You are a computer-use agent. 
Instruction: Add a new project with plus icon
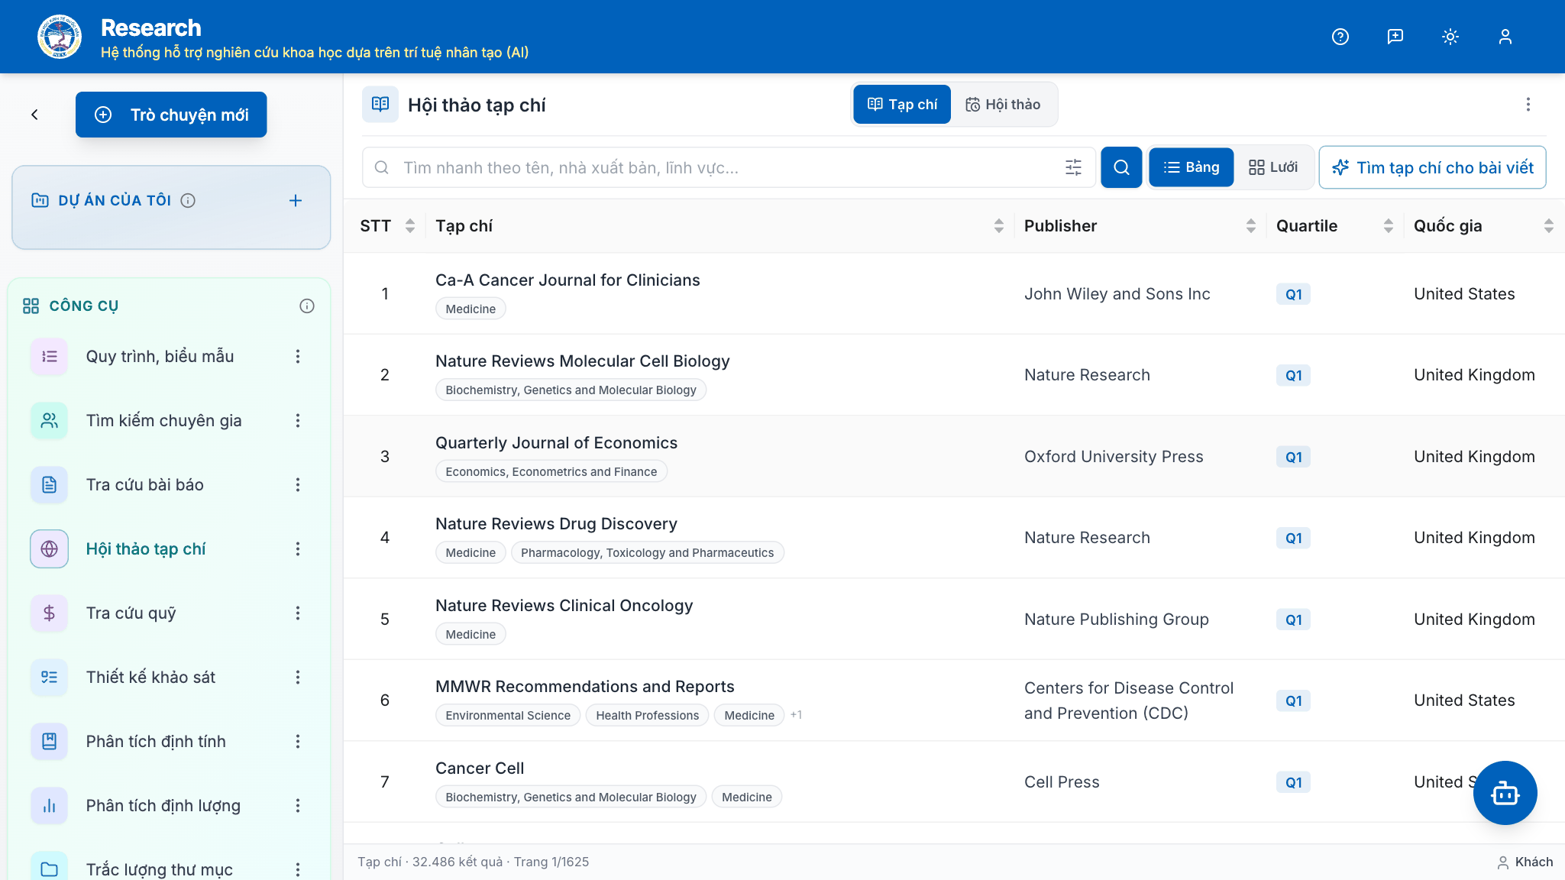click(296, 201)
